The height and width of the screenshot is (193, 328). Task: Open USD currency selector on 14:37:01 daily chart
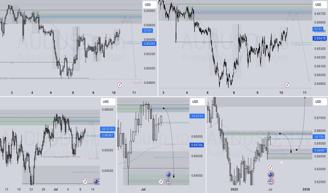[197, 102]
